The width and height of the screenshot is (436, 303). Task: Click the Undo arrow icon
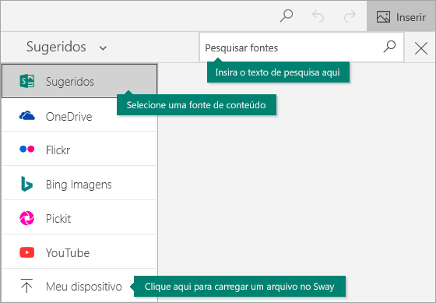(x=318, y=16)
